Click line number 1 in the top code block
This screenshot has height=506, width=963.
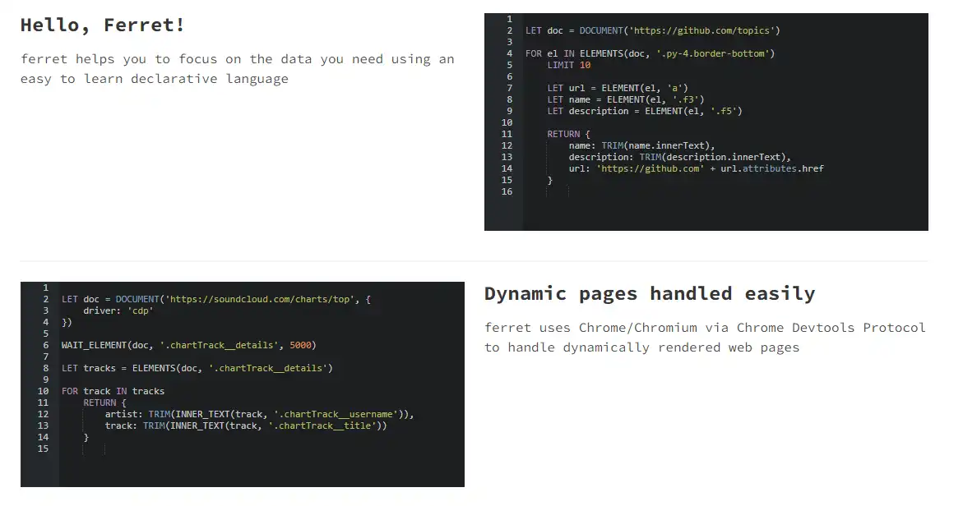(510, 18)
